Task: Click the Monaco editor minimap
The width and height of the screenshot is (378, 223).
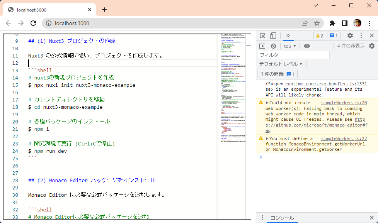Action: coord(232,126)
